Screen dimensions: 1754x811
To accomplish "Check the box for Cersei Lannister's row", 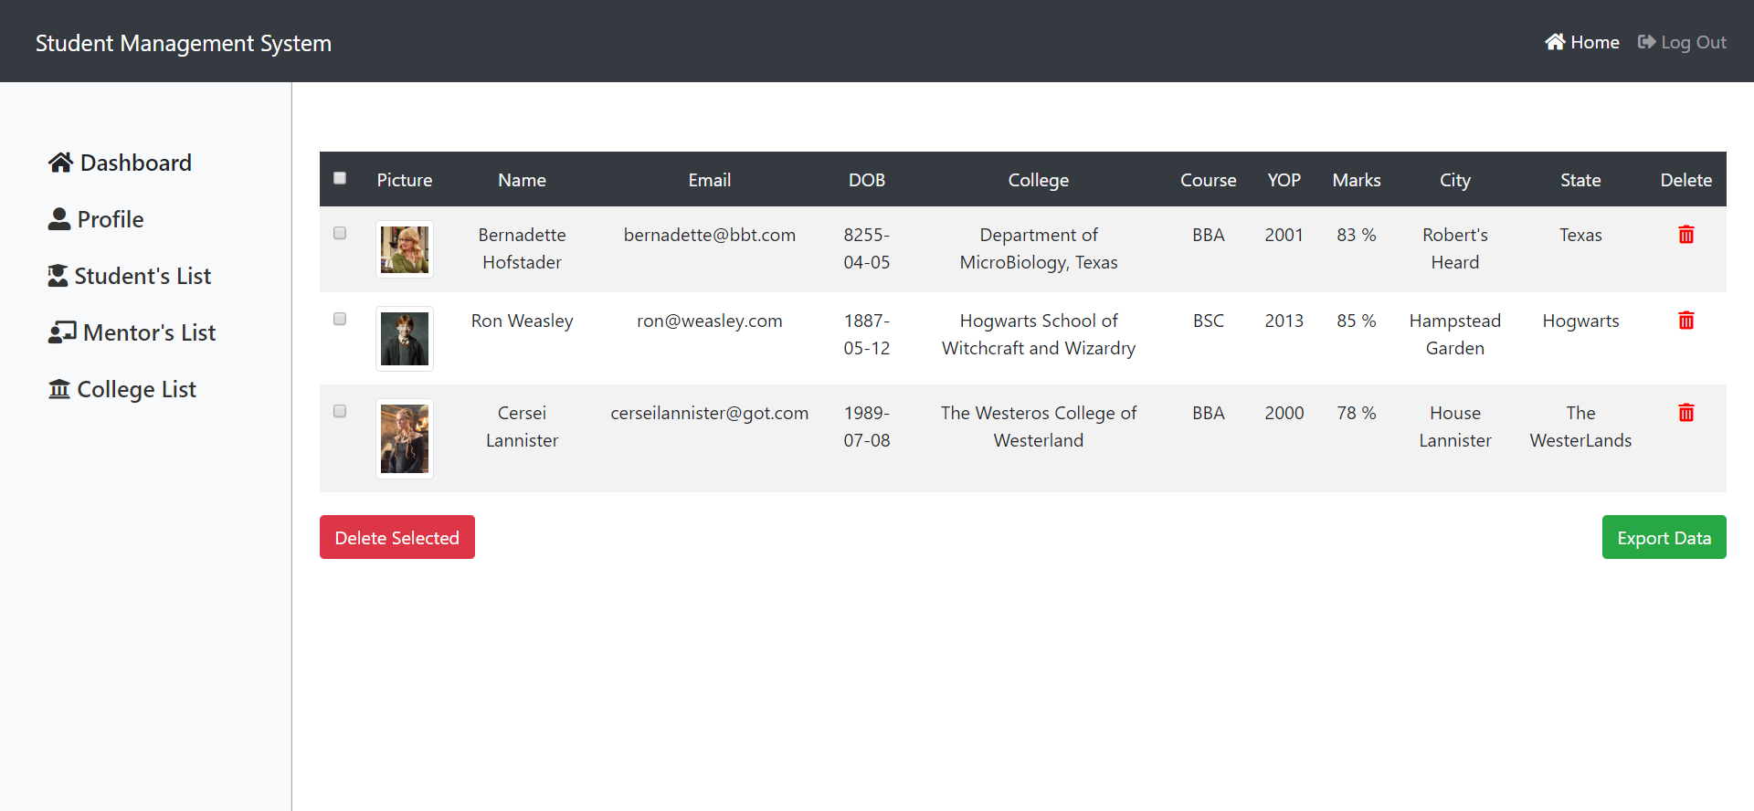I will [340, 411].
